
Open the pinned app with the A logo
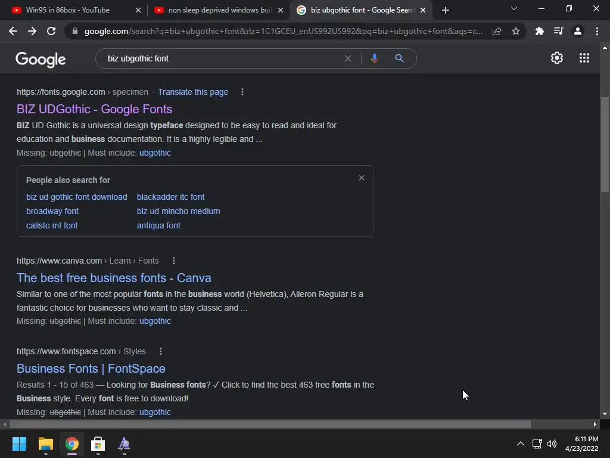point(124,444)
